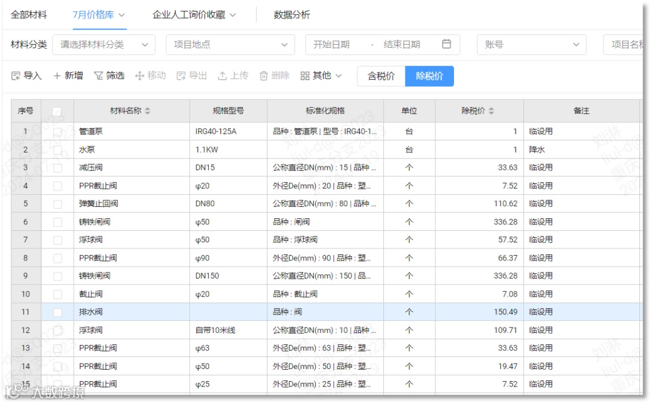Viewport: 652px width, 404px height.
Task: Open the 请选择材料分类 dropdown
Action: [x=104, y=45]
